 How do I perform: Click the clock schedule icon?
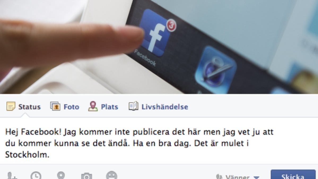click(36, 176)
